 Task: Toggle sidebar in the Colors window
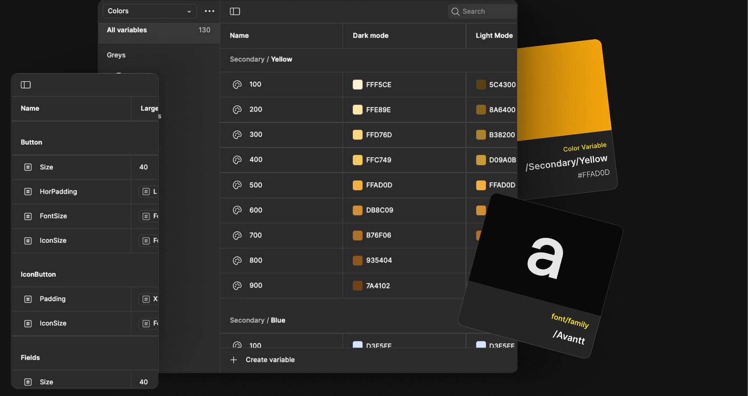point(235,12)
